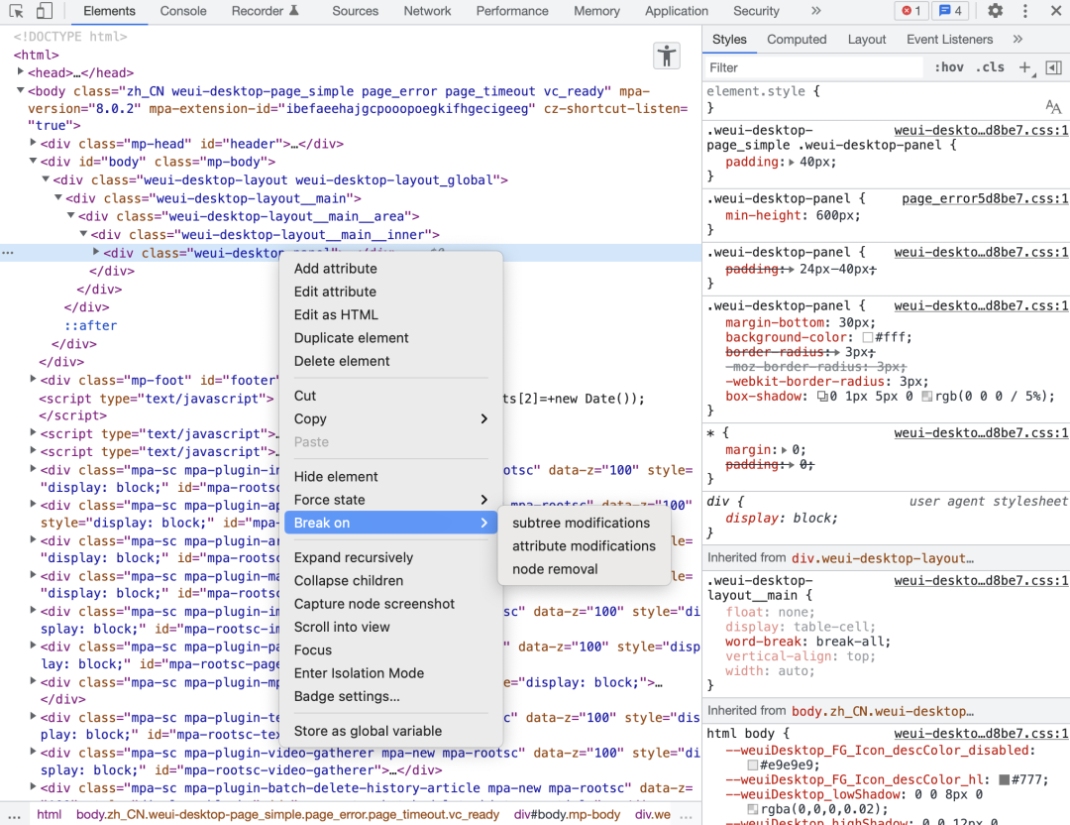
Task: Open the box-shadow editor icon
Action: point(822,397)
